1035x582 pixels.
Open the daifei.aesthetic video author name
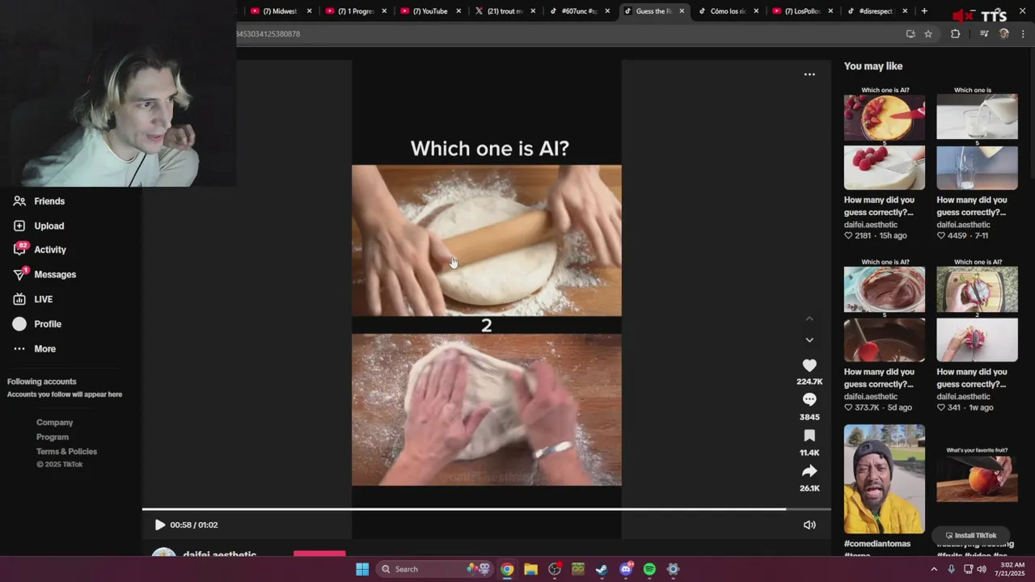point(219,555)
